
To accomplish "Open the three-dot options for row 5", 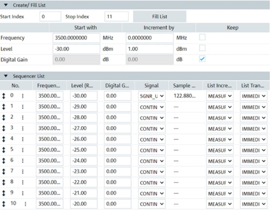I will pos(23,150).
